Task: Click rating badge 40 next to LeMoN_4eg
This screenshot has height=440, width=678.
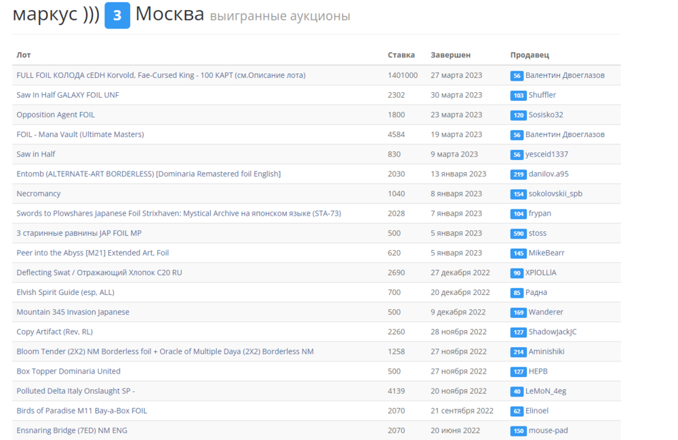Action: tap(517, 391)
